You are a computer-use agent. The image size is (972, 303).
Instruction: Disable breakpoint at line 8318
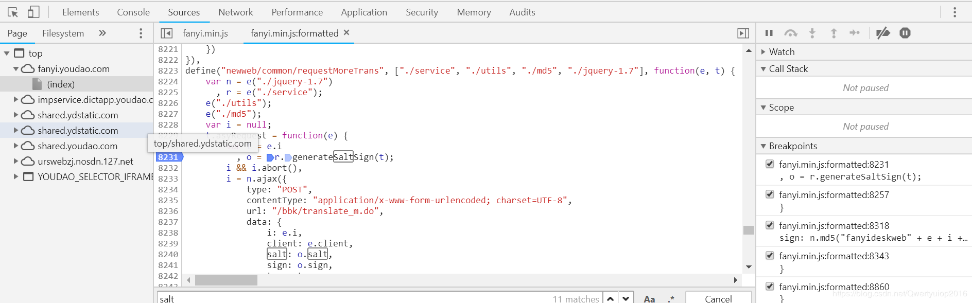click(x=770, y=225)
